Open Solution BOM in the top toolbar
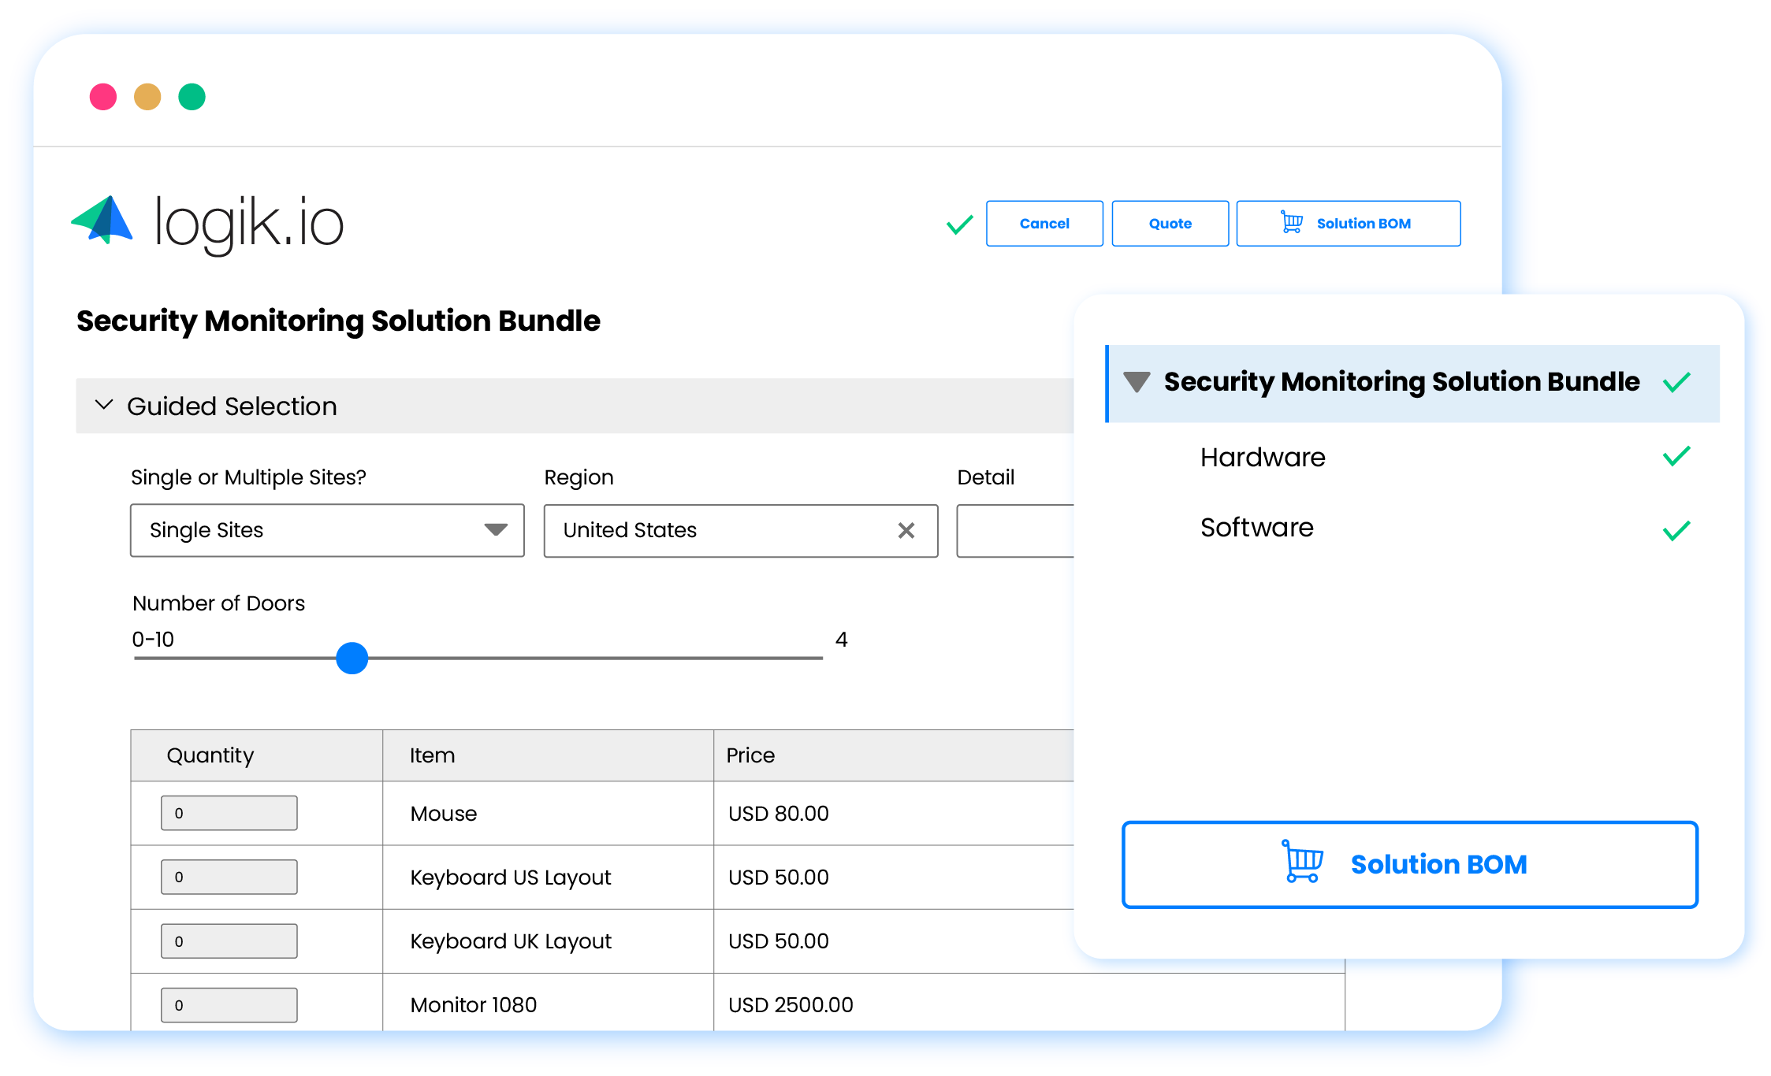 coord(1348,224)
